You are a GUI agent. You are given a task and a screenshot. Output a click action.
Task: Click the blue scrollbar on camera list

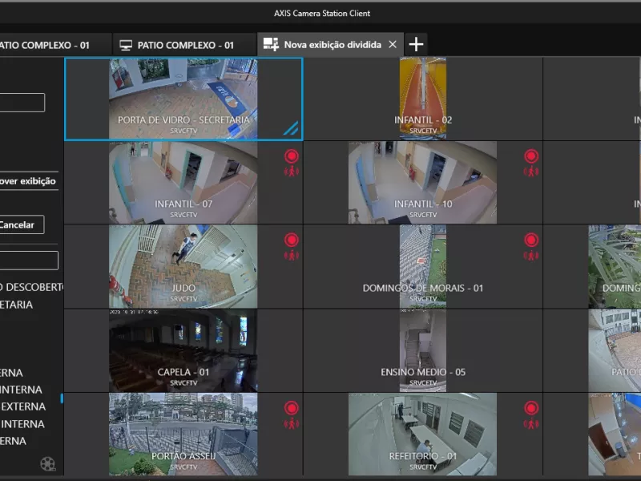click(x=62, y=398)
